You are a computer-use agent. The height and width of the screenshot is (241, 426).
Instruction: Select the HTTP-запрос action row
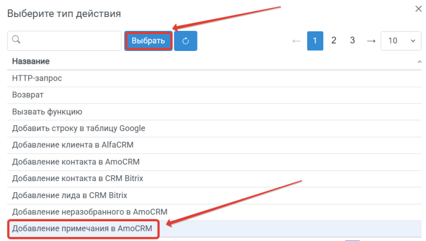[x=214, y=79]
